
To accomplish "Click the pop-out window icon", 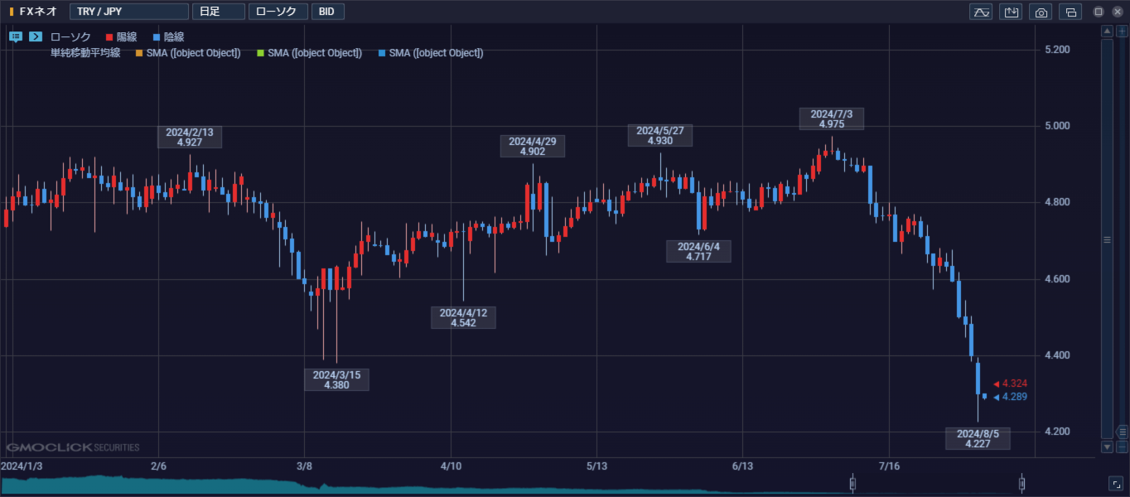I will pos(1070,12).
